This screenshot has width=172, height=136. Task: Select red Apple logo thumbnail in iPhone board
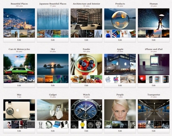pyautogui.click(x=142, y=79)
